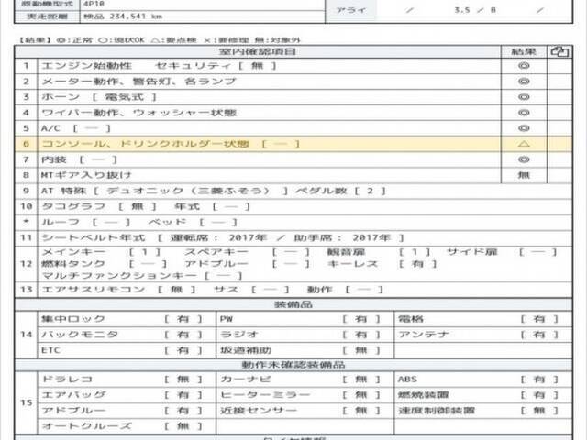Select the タコグラフ label in row 10
The height and width of the screenshot is (440, 587).
(x=73, y=206)
